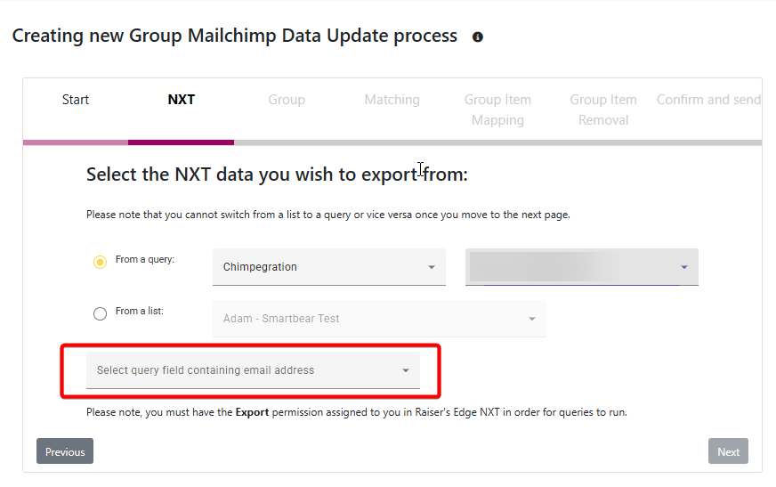
Task: Switch to the NXT step tab
Action: tap(182, 100)
